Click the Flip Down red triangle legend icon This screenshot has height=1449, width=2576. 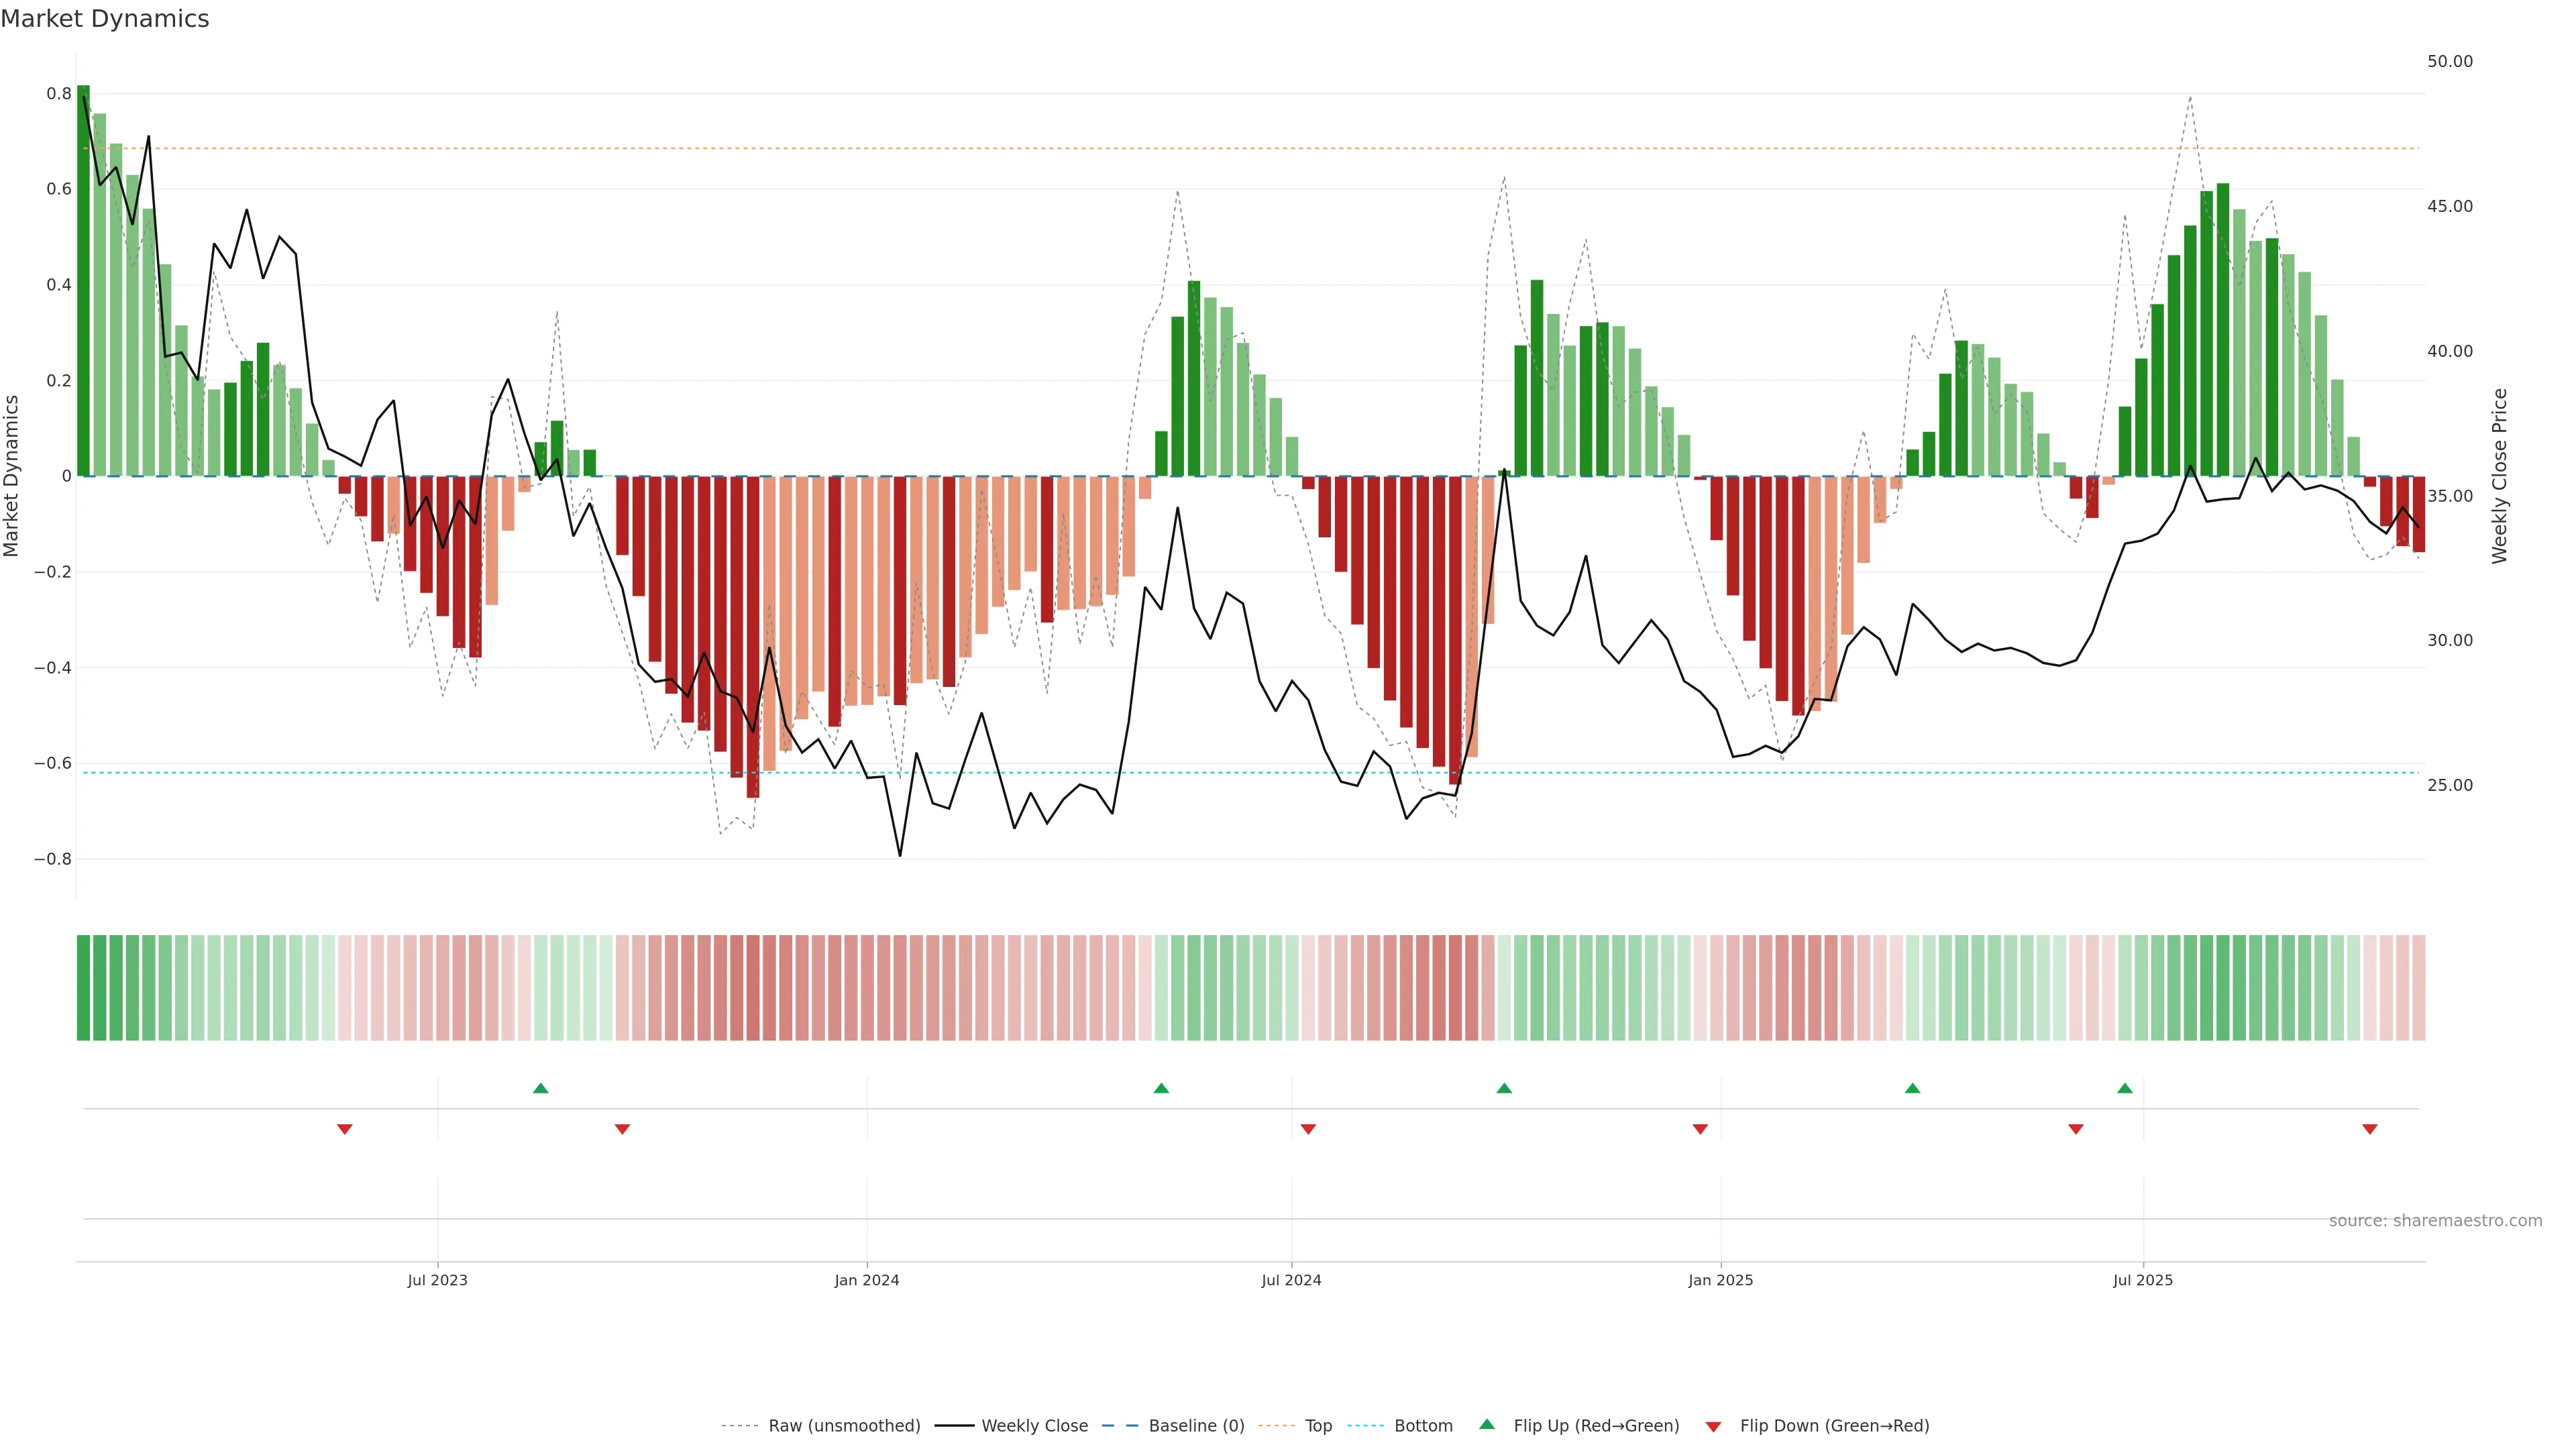point(1713,1426)
